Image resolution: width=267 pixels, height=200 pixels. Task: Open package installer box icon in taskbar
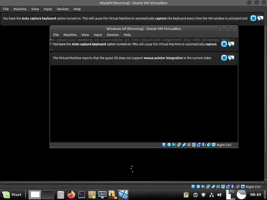pyautogui.click(x=92, y=195)
